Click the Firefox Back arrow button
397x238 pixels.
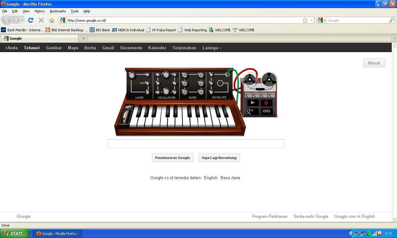7,20
